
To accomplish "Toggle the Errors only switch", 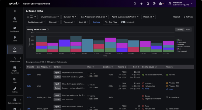I will [x=123, y=22].
